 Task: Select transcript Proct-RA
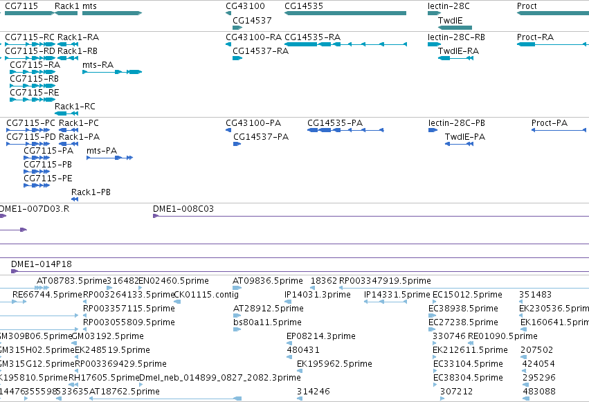[553, 44]
